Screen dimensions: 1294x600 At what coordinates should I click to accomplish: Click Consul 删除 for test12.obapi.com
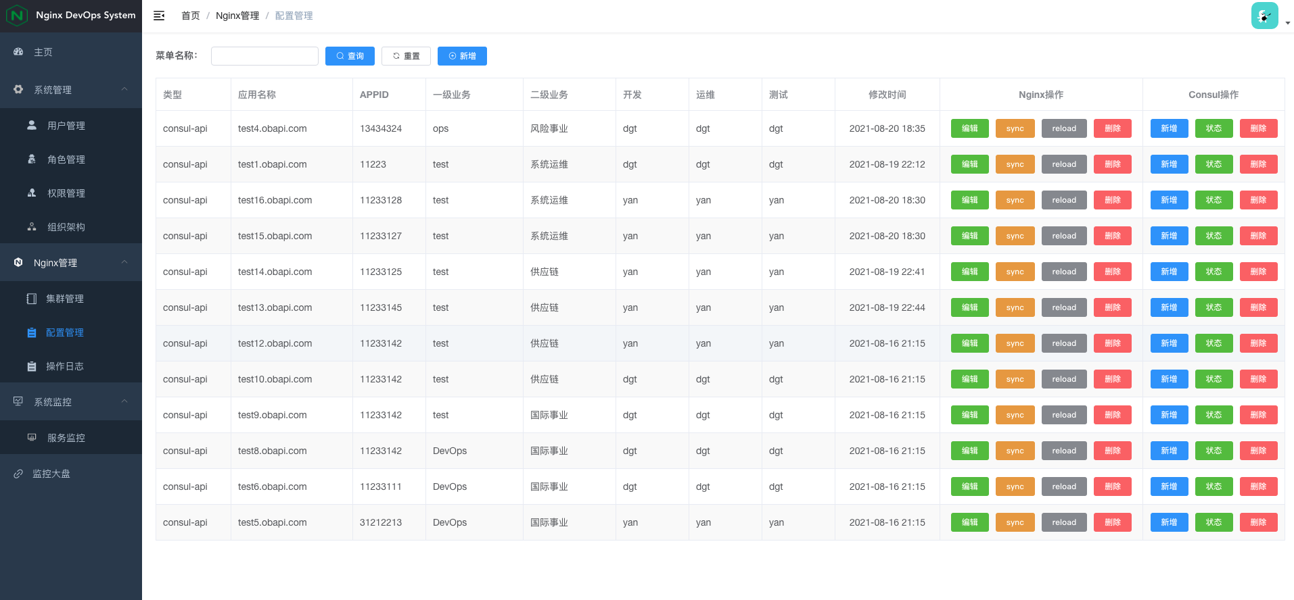point(1258,343)
